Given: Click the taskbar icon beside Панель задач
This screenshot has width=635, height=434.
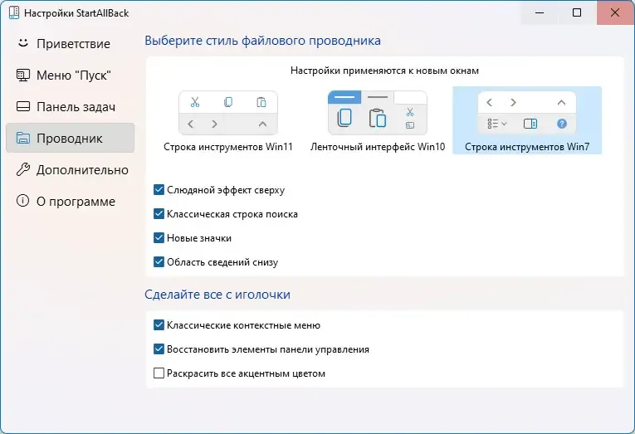Looking at the screenshot, I should pyautogui.click(x=23, y=106).
